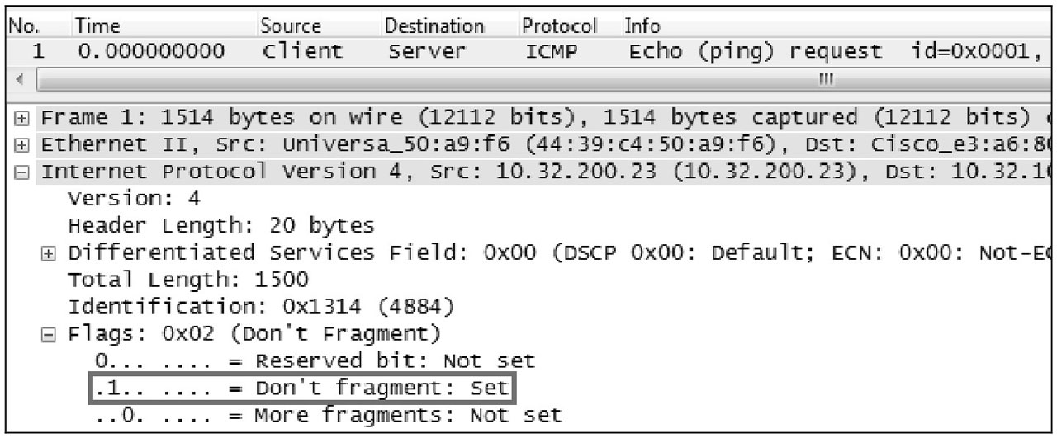Select the More fragments: Not set line
Viewport: 1057px width, 438px height.
(328, 414)
